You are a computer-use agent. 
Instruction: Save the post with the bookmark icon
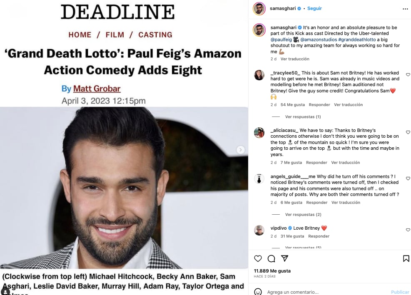(406, 258)
